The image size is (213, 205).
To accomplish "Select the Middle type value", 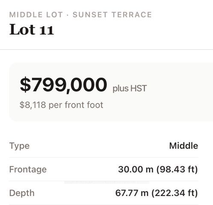I will (183, 146).
